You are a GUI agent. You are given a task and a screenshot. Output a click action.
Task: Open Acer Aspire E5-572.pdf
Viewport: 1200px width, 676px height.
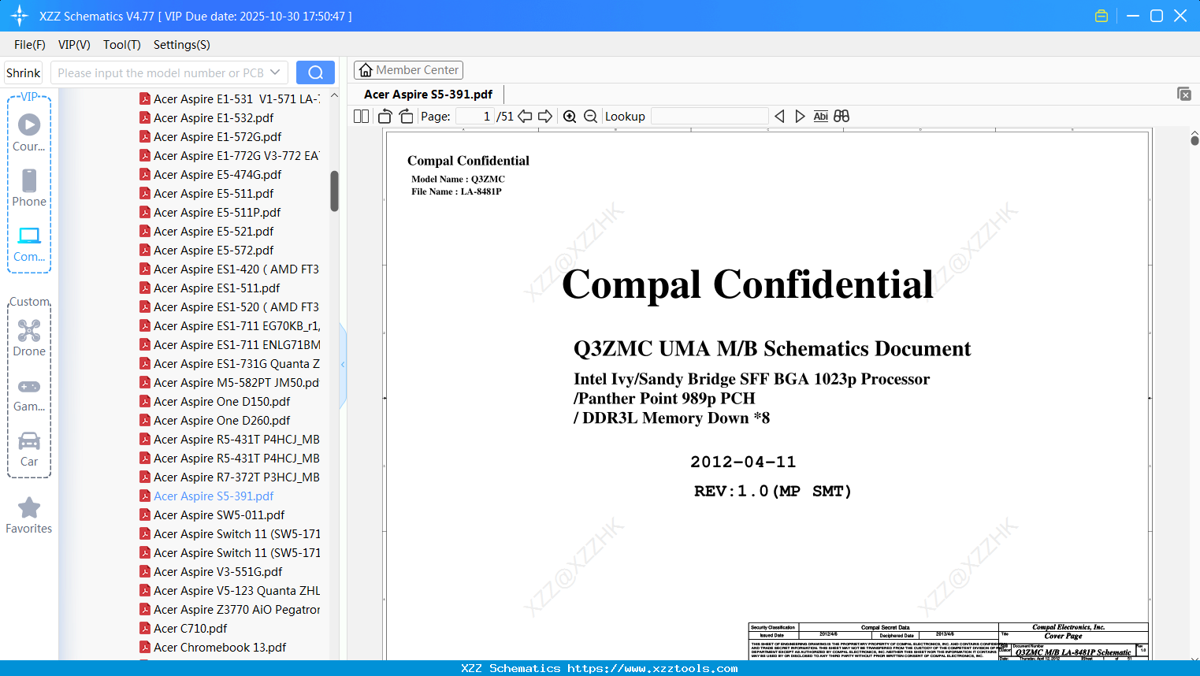[x=214, y=250]
